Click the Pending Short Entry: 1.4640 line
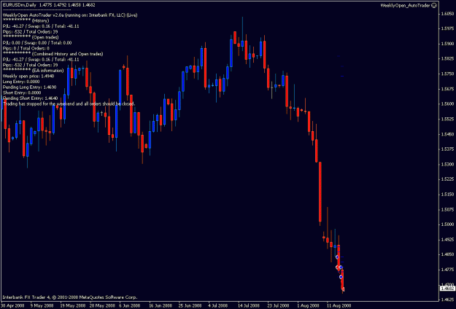456x309 pixels. (x=30, y=98)
